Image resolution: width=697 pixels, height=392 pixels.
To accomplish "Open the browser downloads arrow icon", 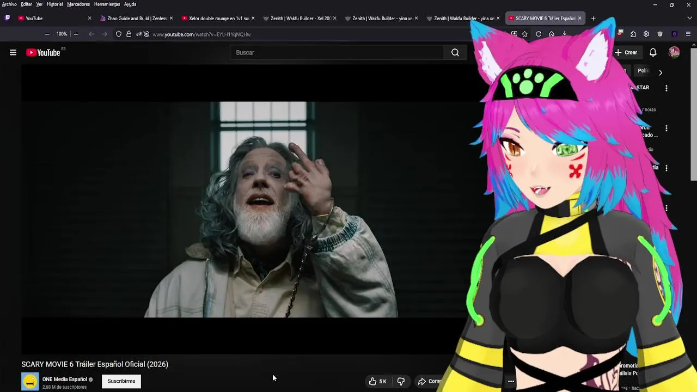I will 565,34.
